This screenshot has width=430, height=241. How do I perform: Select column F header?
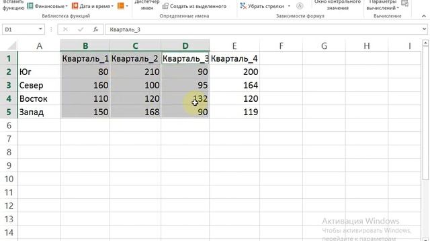(x=281, y=46)
